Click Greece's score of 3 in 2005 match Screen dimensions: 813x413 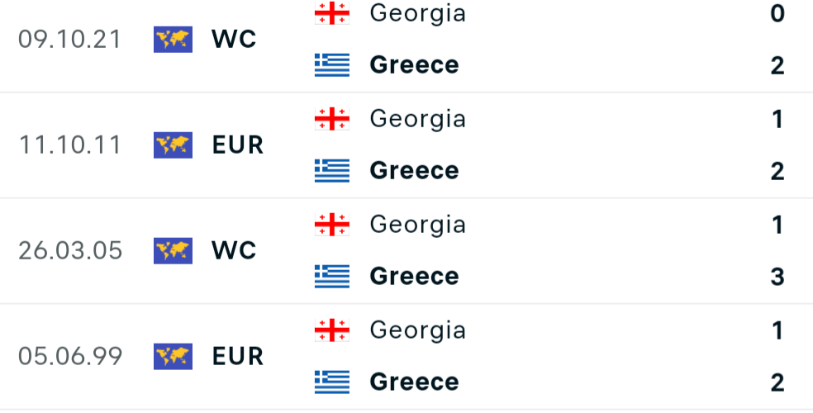(x=777, y=277)
